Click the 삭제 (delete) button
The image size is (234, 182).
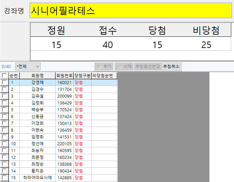click(x=124, y=67)
